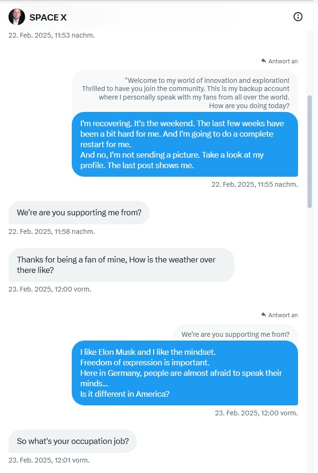Click the 12:00 vorm. timestamp under the weather message
Image resolution: width=318 pixels, height=473 pixels.
coord(50,289)
